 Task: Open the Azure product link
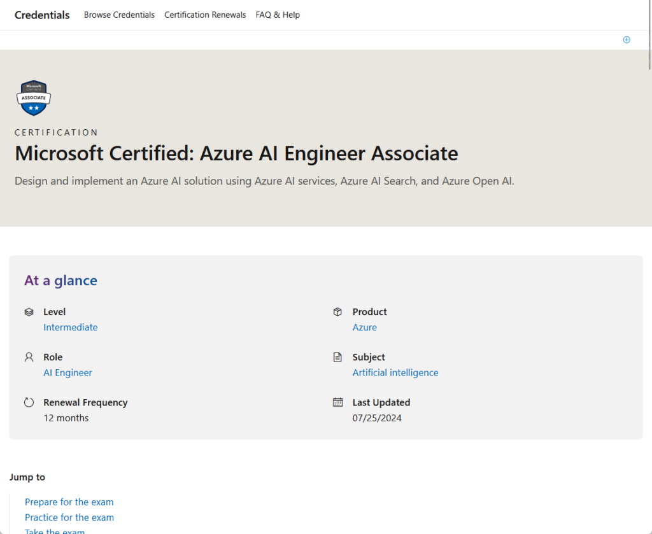365,327
